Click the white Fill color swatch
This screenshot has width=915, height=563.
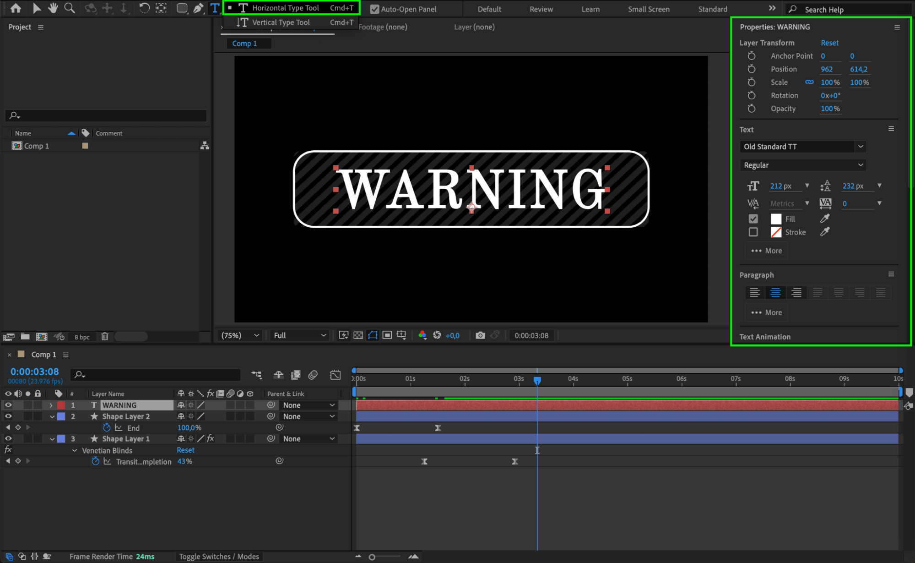(x=776, y=219)
